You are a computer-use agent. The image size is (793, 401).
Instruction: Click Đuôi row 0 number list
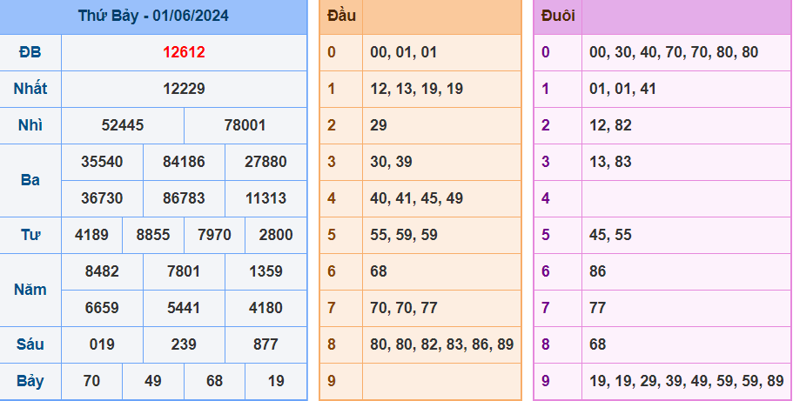(x=674, y=52)
